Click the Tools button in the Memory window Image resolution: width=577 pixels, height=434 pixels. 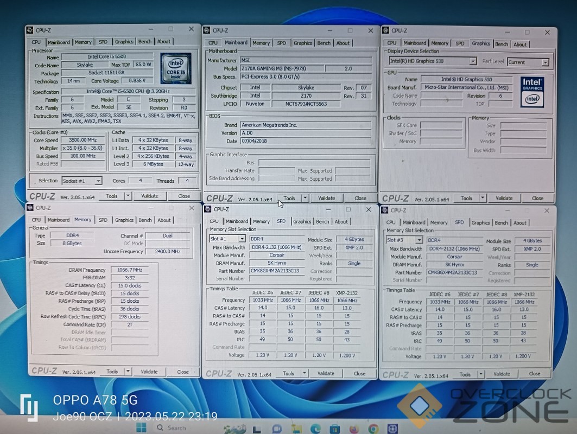[112, 372]
